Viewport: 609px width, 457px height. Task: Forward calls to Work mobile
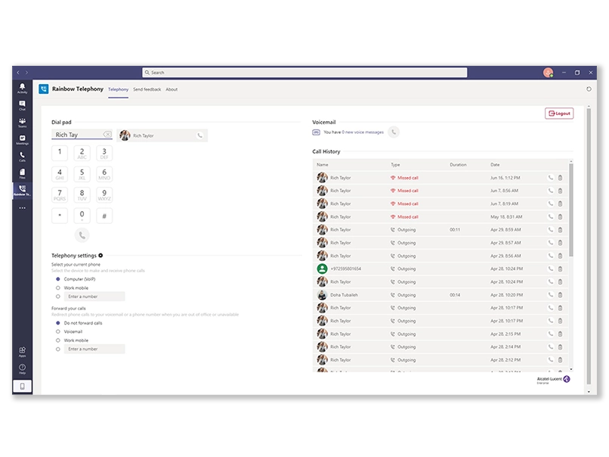58,340
